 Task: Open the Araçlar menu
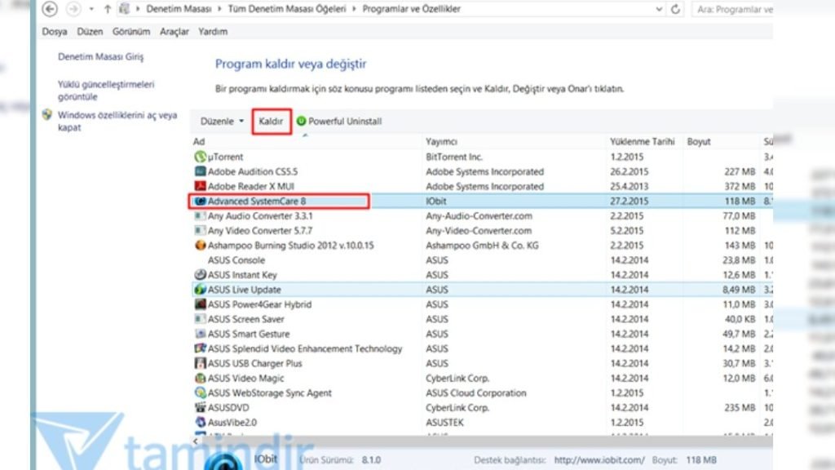[x=175, y=32]
